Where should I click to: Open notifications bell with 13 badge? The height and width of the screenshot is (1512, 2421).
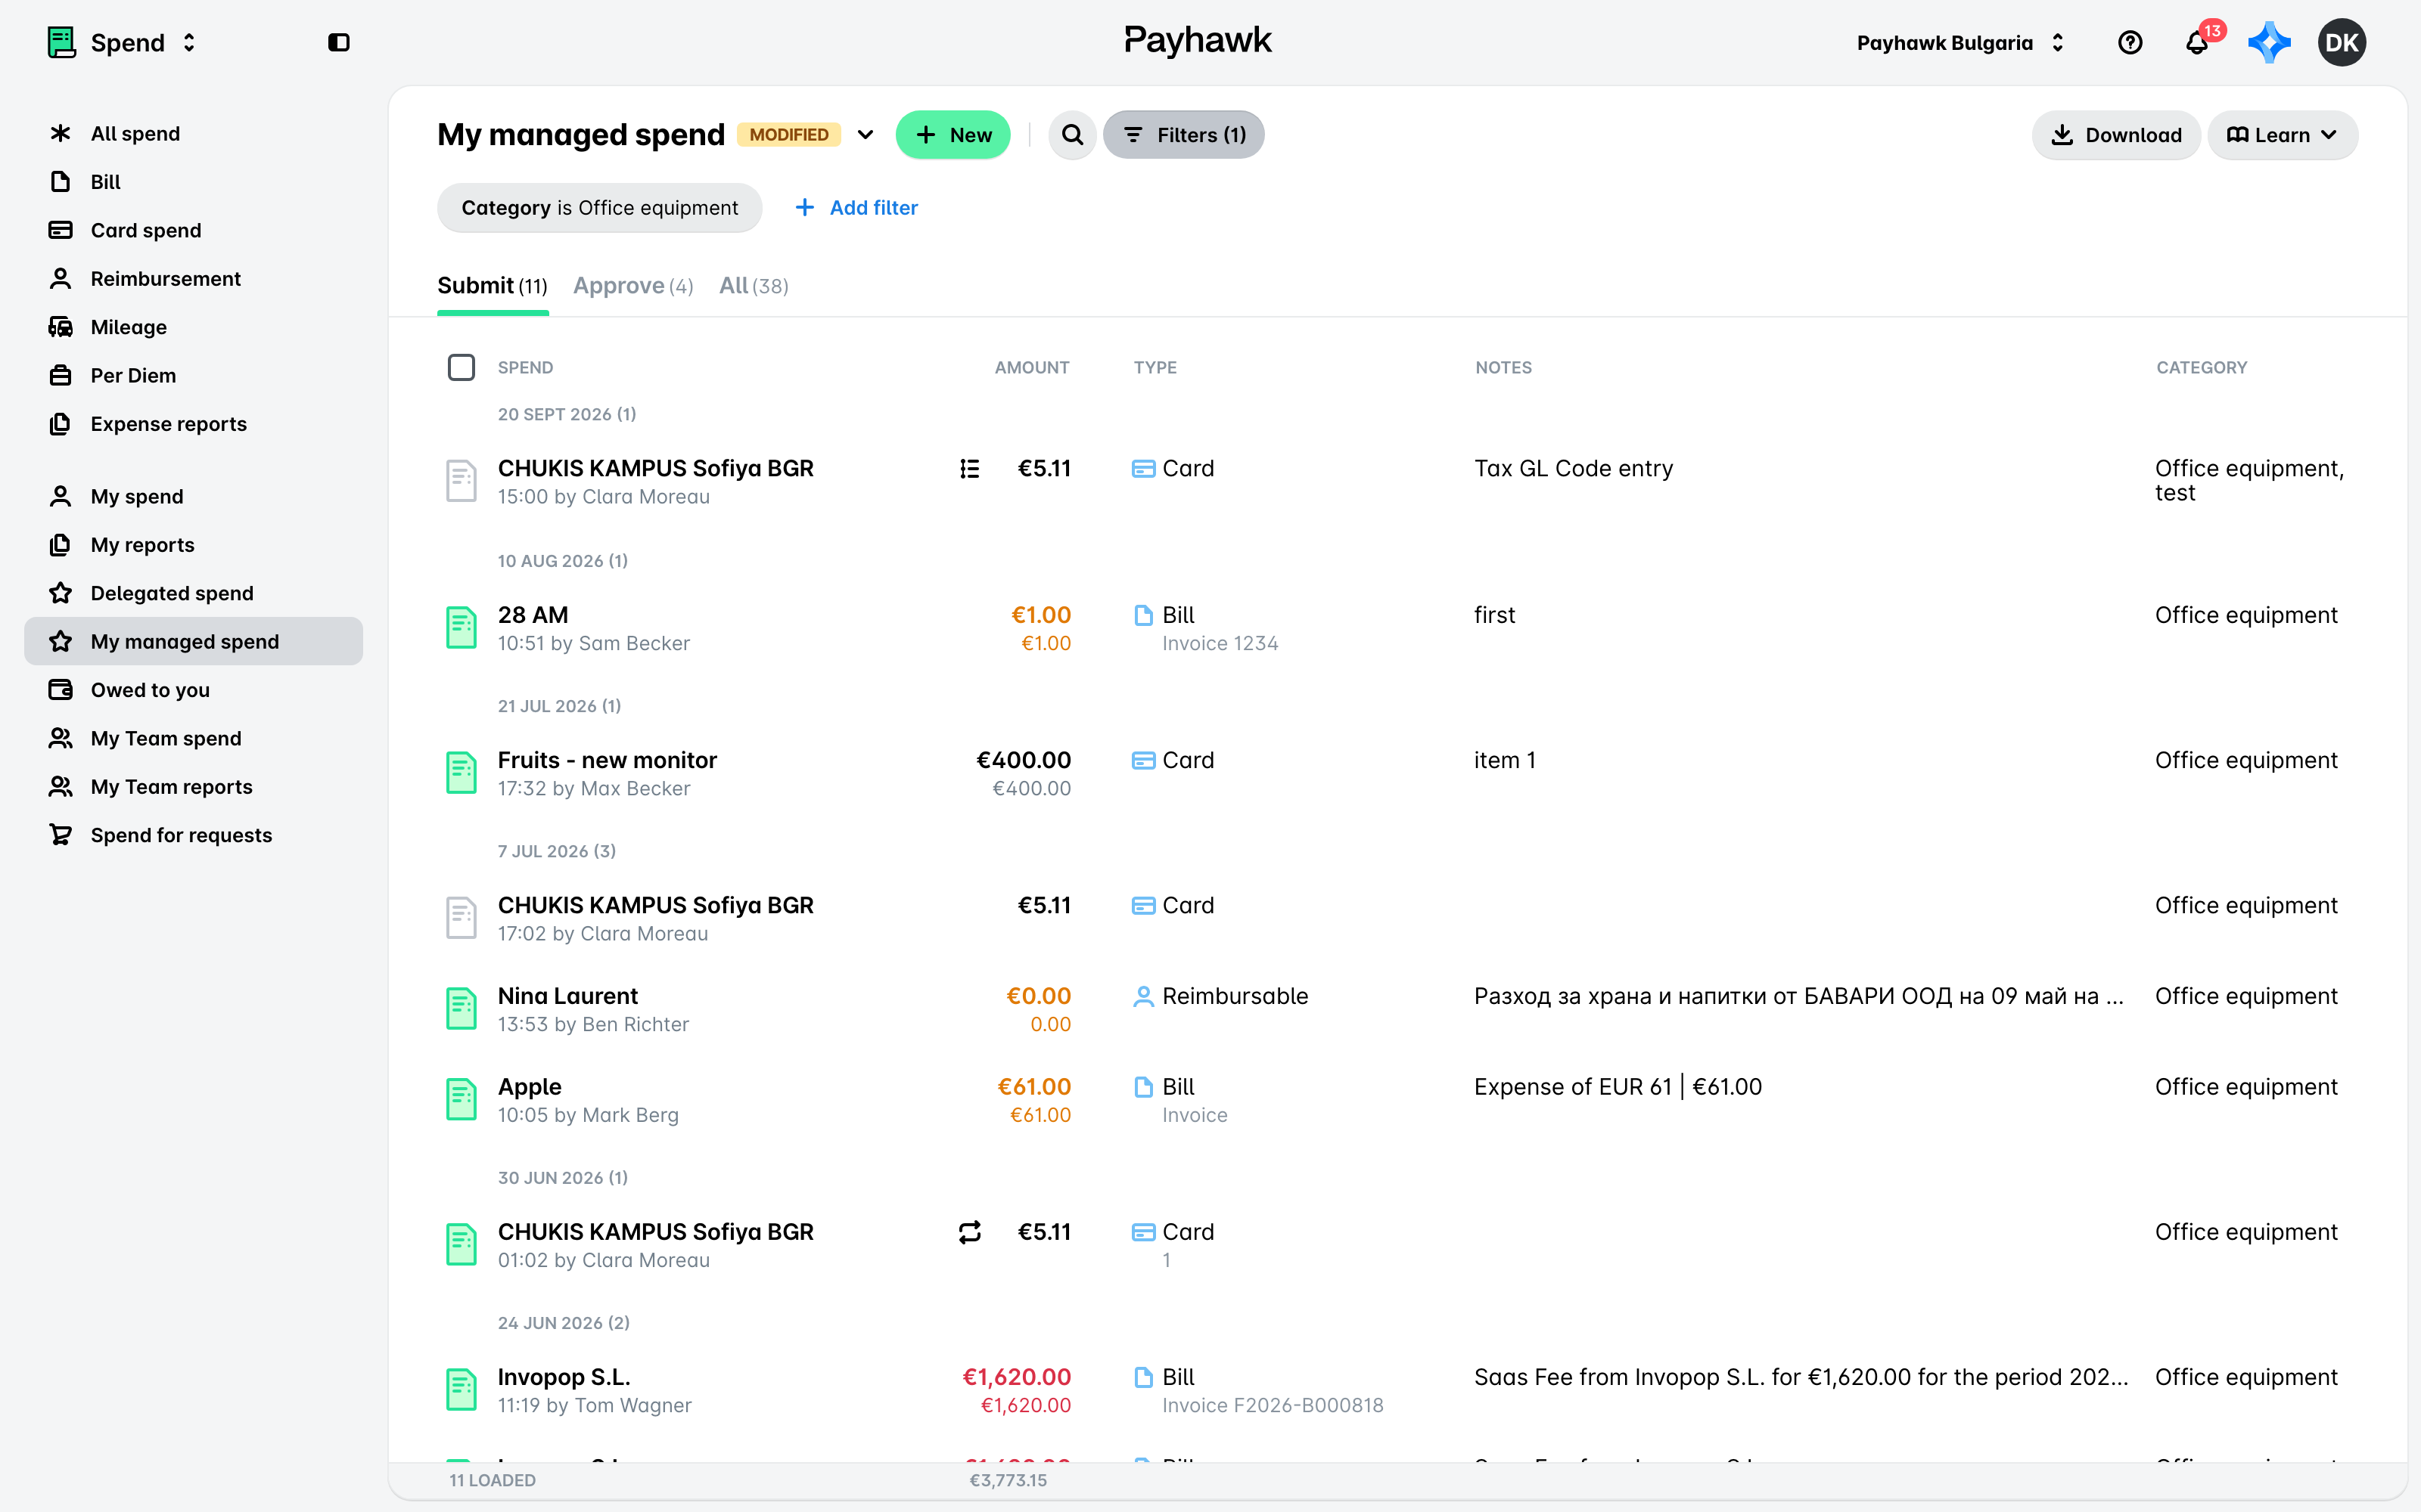click(2197, 42)
